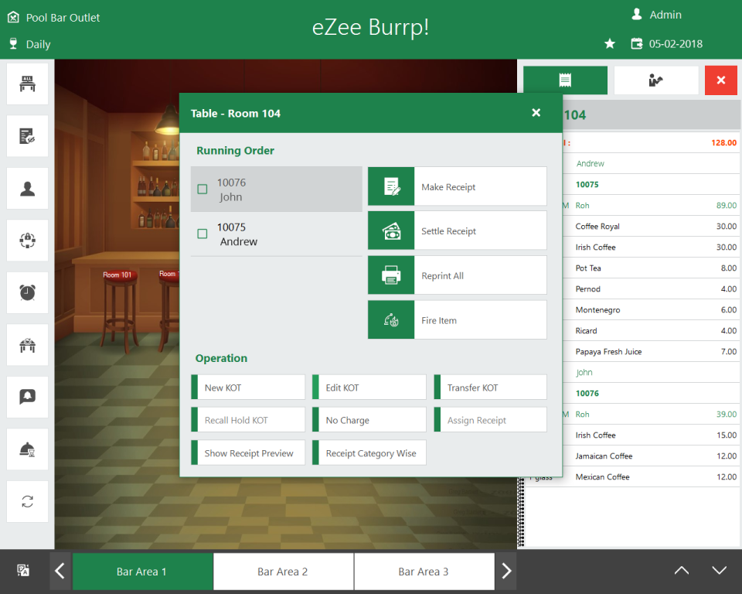
Task: Open the customer icon in the left sidebar
Action: click(x=27, y=188)
